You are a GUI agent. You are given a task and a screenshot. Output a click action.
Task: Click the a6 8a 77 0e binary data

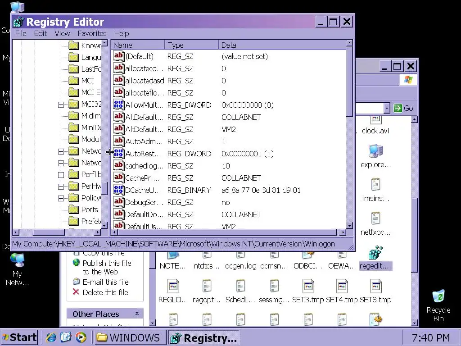[261, 191]
